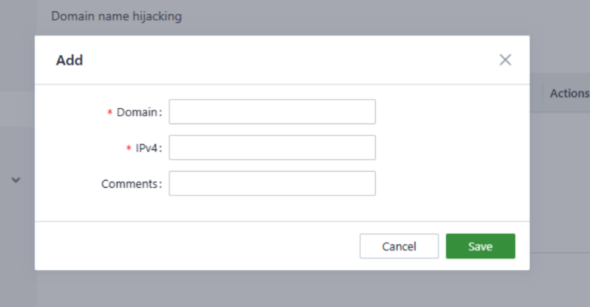The height and width of the screenshot is (307, 590).
Task: Click the IPv4 field label
Action: pyautogui.click(x=148, y=148)
